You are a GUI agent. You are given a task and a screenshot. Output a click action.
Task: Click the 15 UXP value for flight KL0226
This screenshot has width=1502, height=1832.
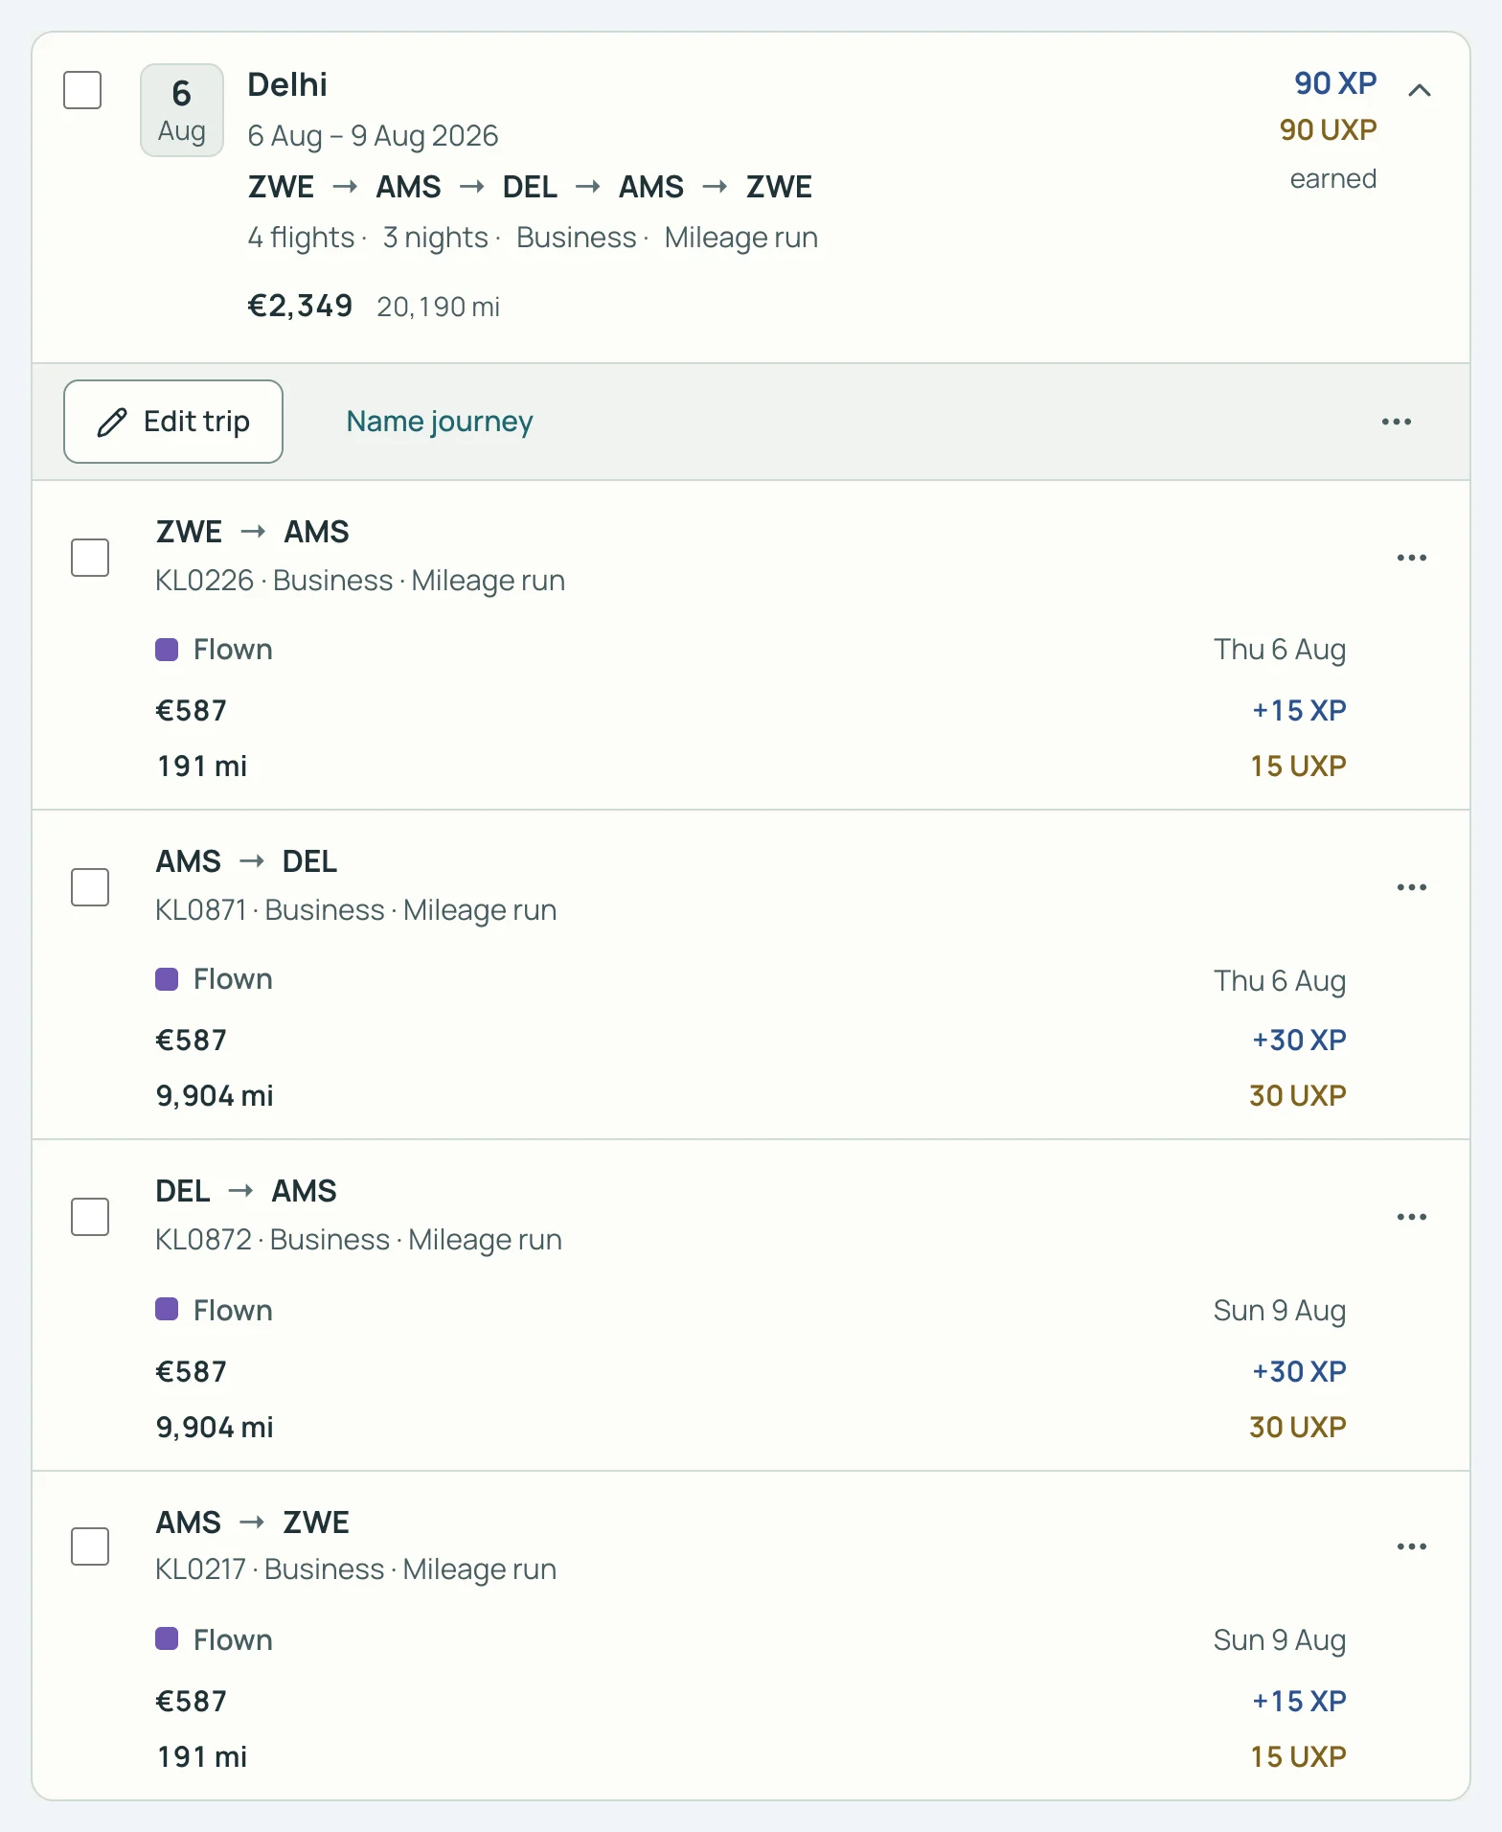click(x=1298, y=766)
